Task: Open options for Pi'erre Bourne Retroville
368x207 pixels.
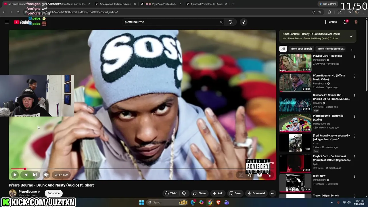Action: pyautogui.click(x=354, y=116)
